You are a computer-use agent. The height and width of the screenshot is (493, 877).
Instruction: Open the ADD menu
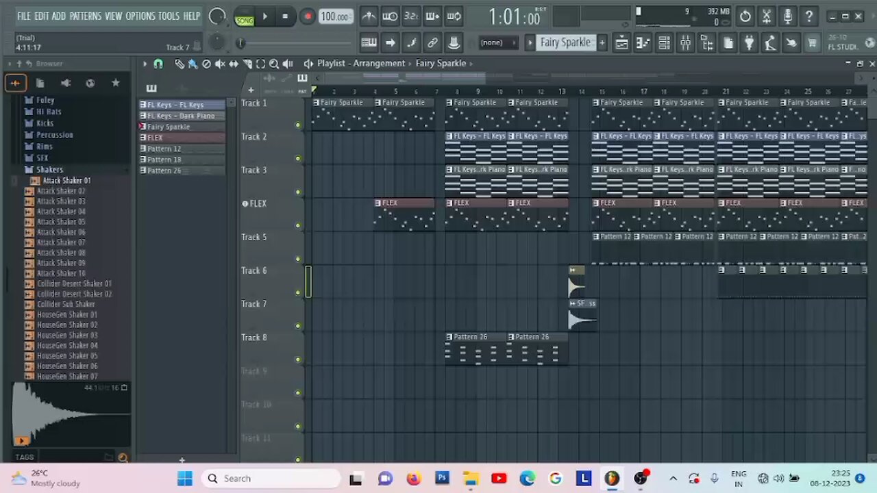59,16
